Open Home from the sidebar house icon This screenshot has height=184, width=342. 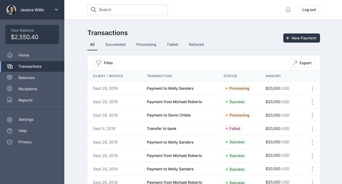point(10,55)
